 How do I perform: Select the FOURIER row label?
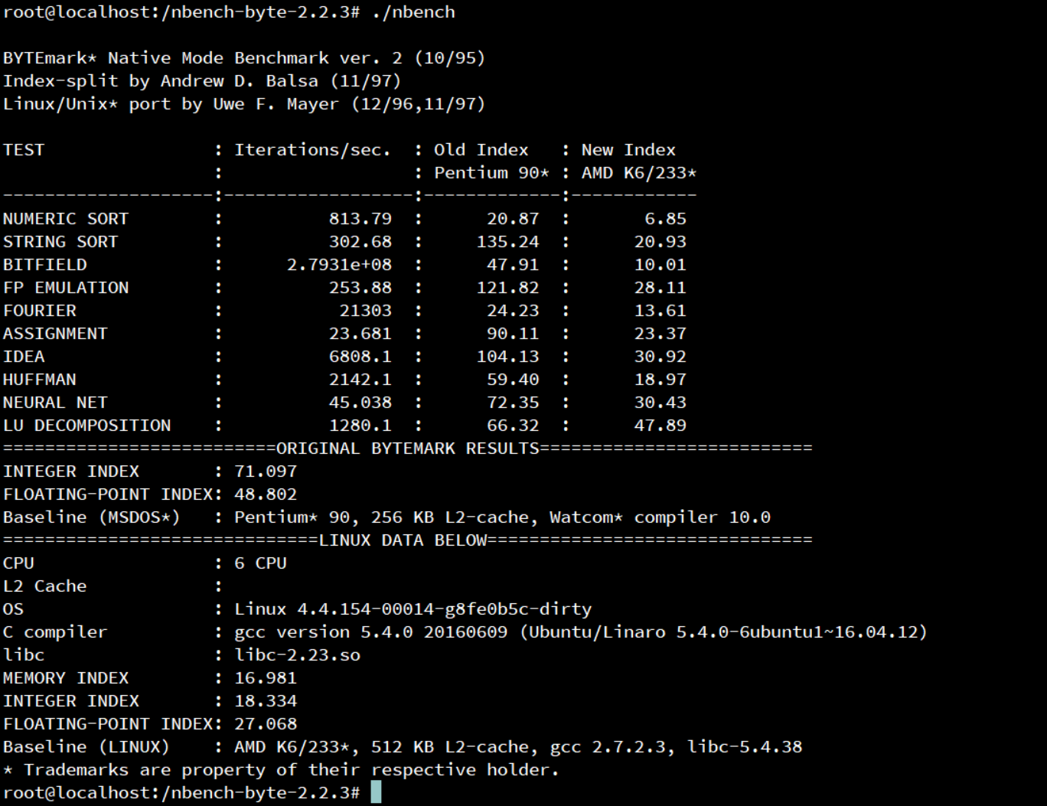pos(40,311)
